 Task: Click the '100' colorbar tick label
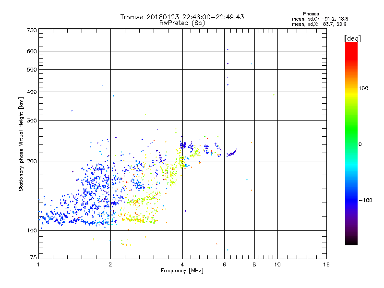[363, 88]
